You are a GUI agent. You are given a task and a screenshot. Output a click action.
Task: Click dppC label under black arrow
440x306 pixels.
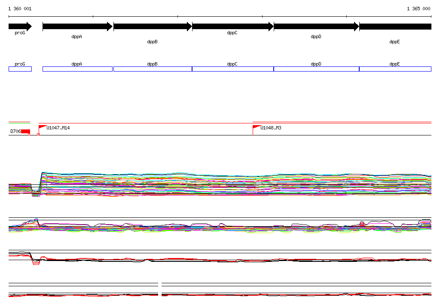click(x=232, y=33)
